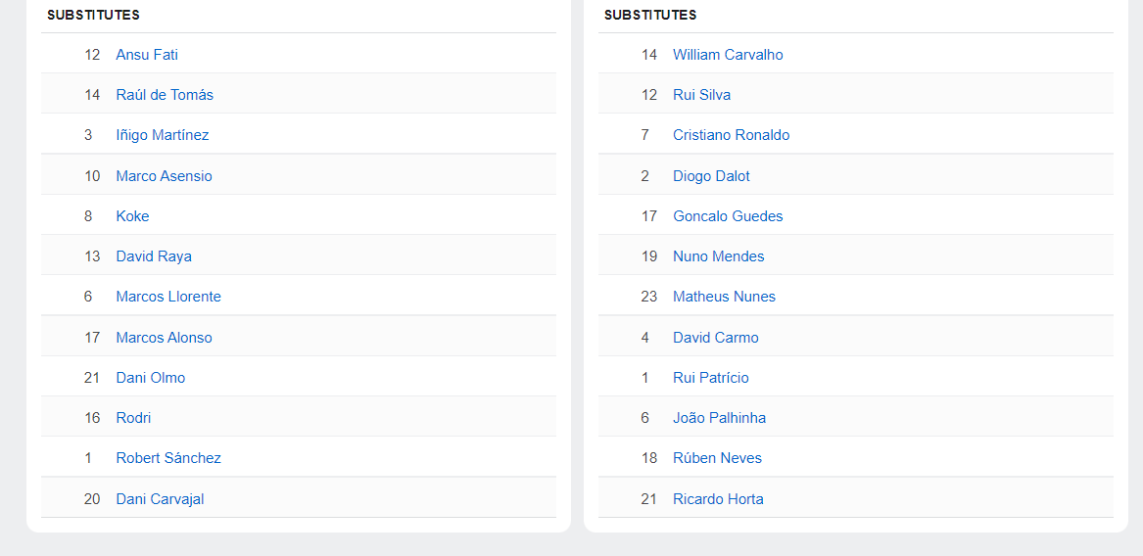Open the Marcos Llorente link
The height and width of the screenshot is (556, 1143).
coord(168,297)
